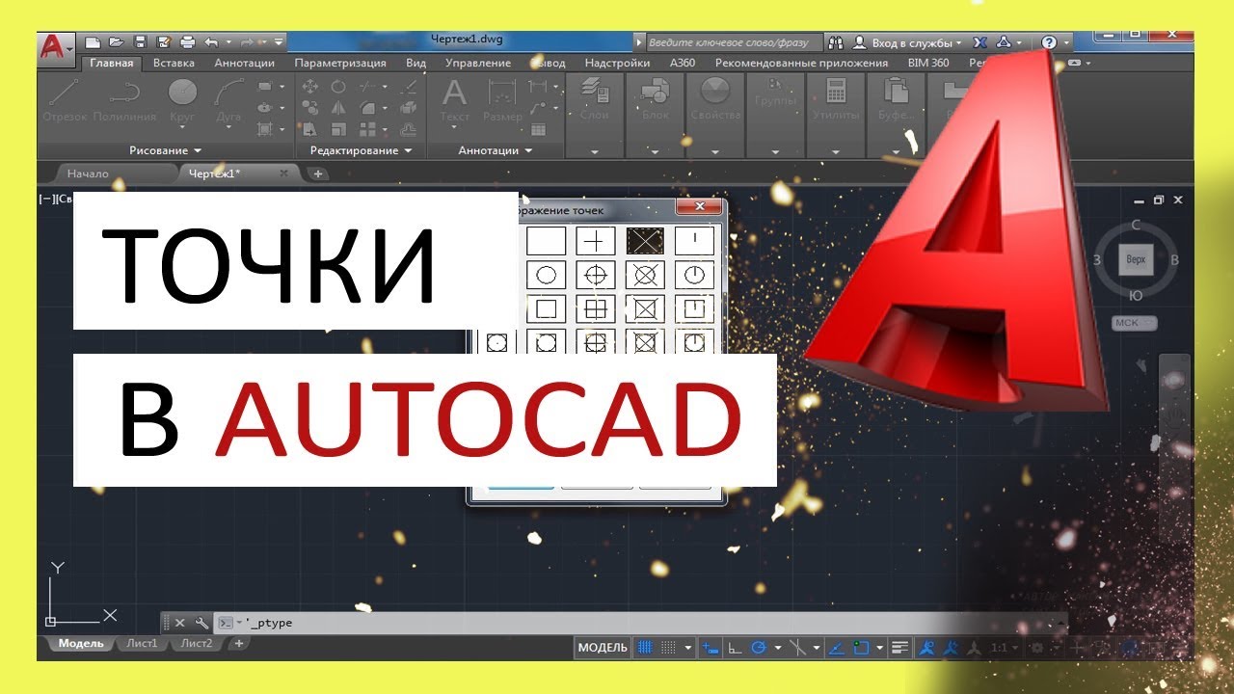Viewport: 1234px width, 694px height.
Task: Expand the Аннотации panel title
Action: point(496,150)
